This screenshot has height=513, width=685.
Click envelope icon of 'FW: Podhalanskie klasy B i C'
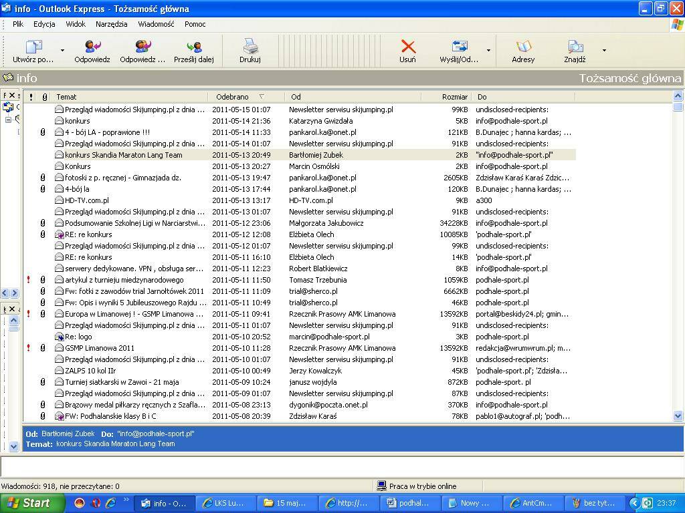tap(60, 416)
